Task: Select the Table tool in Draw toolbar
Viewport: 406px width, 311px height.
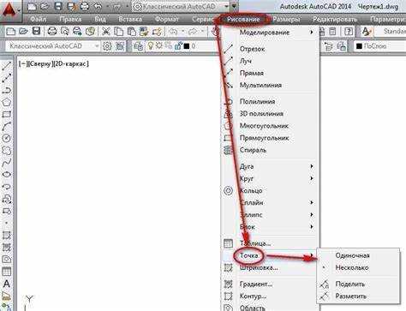Action: click(6, 272)
